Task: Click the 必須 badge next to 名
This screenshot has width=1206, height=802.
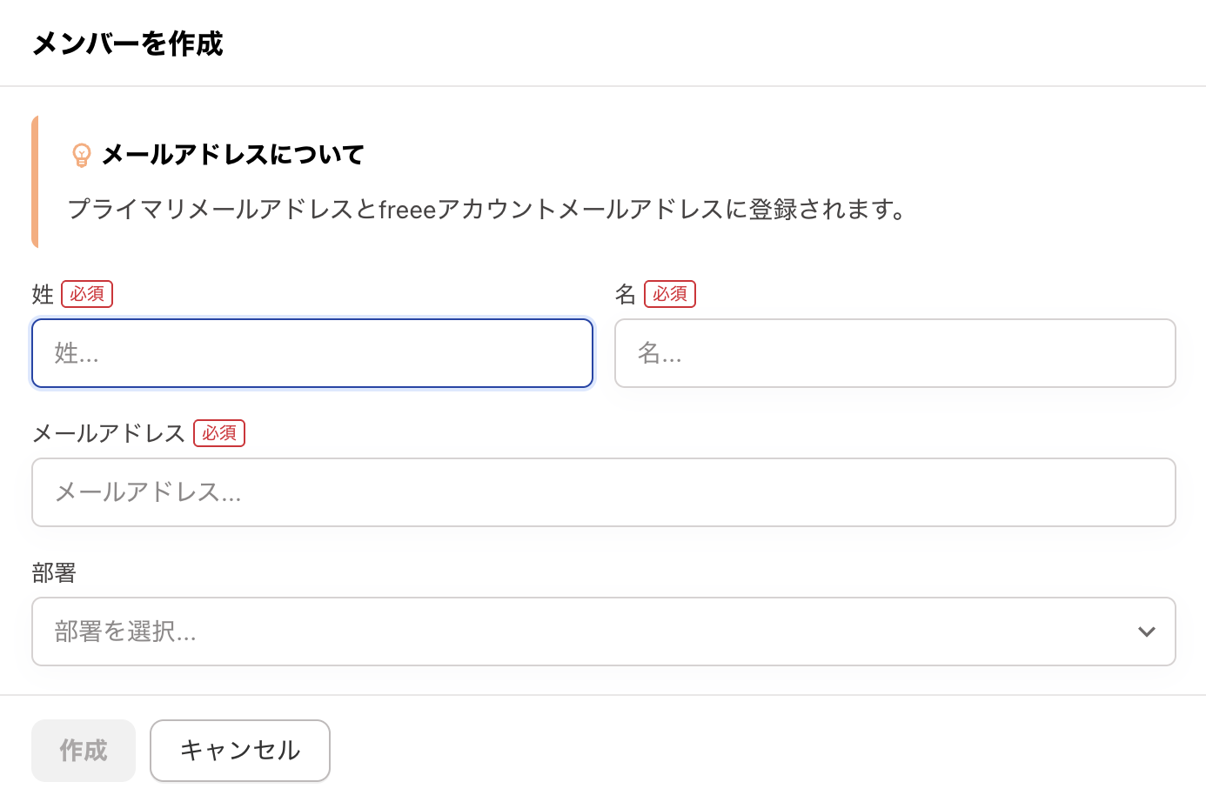Action: (x=670, y=294)
